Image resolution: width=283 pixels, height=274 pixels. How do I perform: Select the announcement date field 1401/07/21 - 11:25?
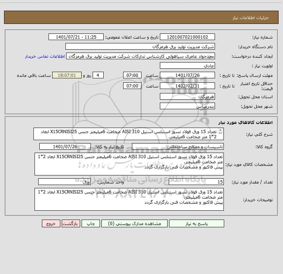pos(76,37)
